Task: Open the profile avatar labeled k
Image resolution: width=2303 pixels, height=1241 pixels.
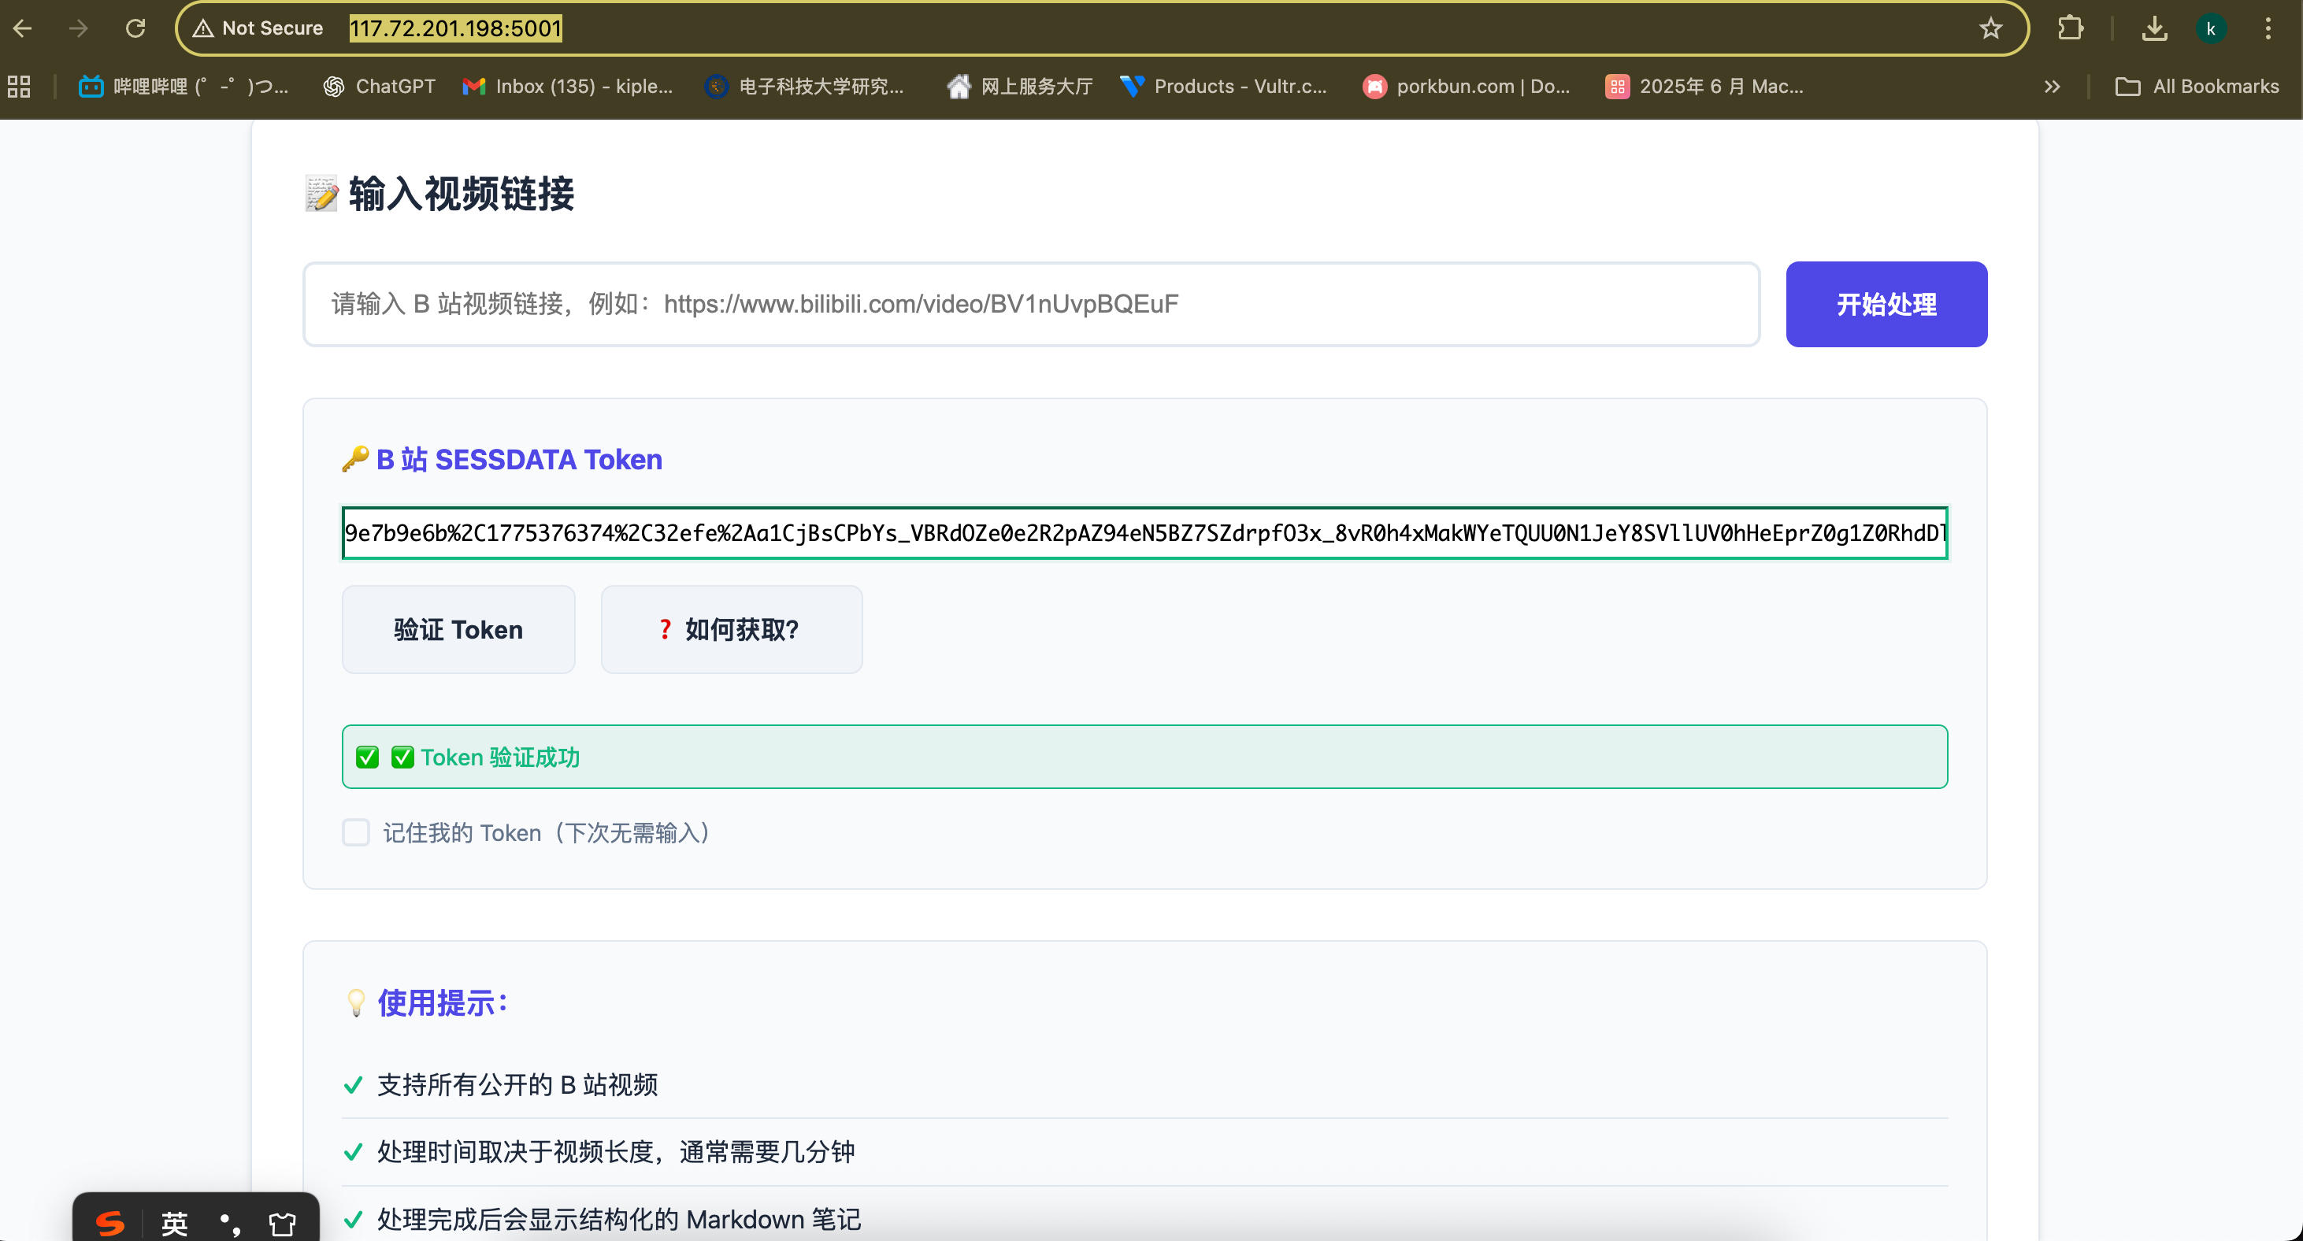Action: tap(2210, 28)
